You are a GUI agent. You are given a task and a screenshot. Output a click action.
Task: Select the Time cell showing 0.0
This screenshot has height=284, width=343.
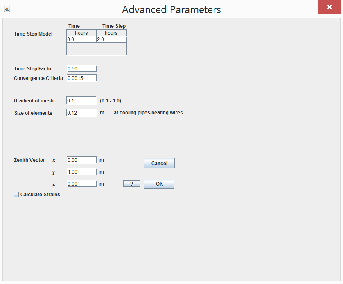click(x=81, y=39)
